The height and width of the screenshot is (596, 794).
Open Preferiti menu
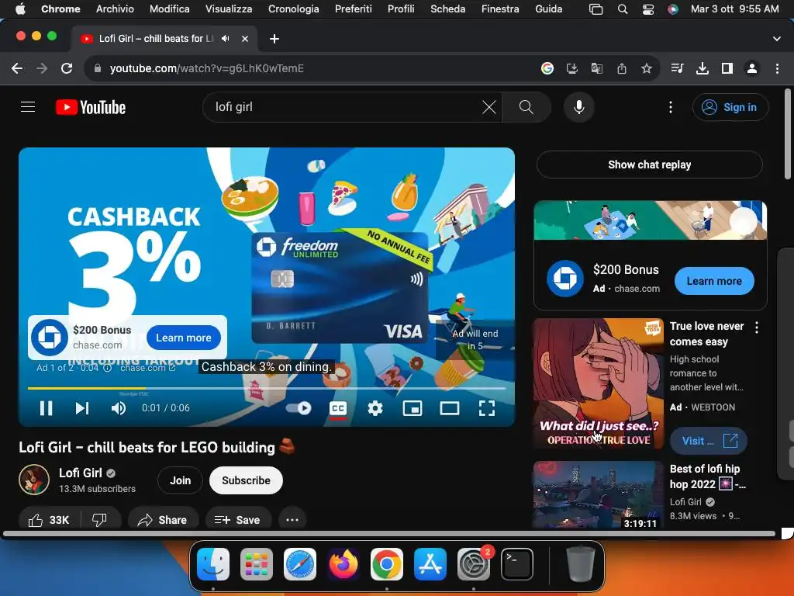pyautogui.click(x=353, y=9)
